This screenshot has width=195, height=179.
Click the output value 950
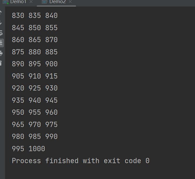pos(18,112)
